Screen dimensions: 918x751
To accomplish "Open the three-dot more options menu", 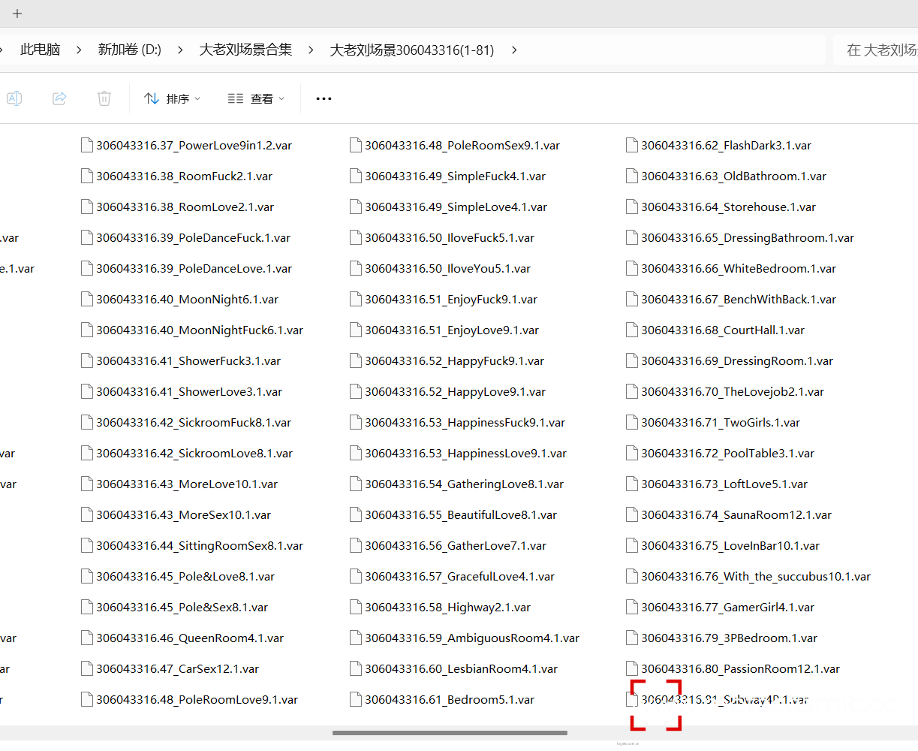I will pyautogui.click(x=324, y=98).
